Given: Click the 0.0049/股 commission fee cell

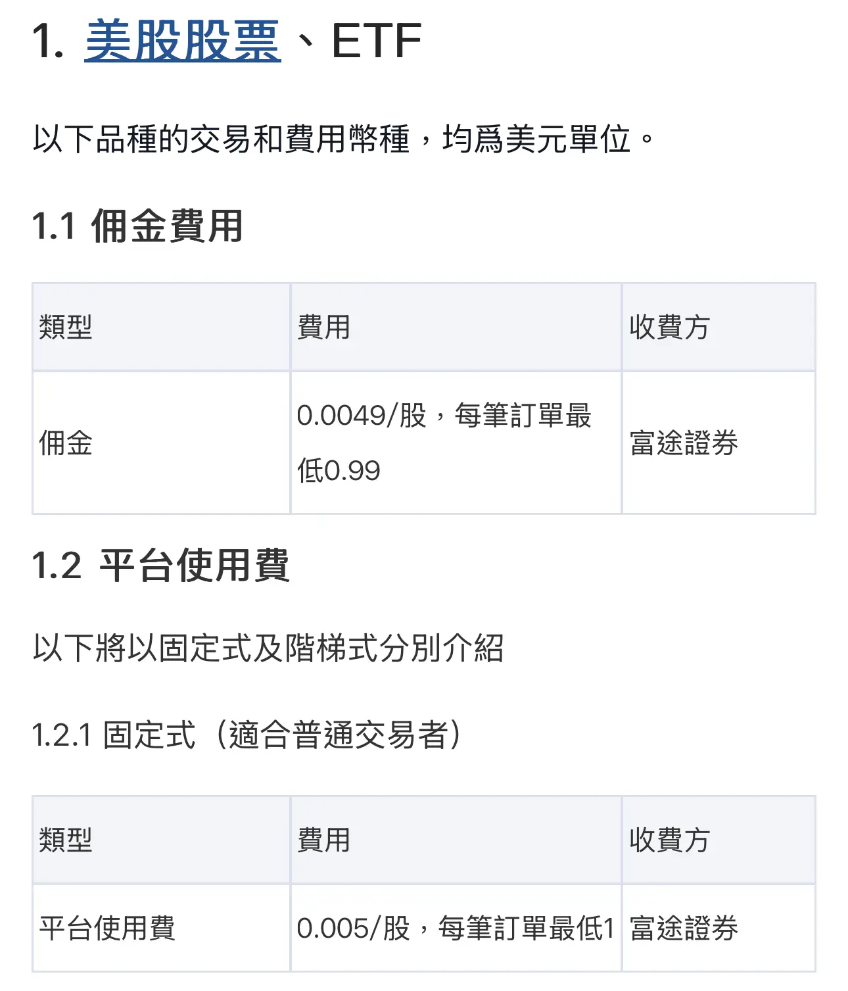Looking at the screenshot, I should click(456, 443).
